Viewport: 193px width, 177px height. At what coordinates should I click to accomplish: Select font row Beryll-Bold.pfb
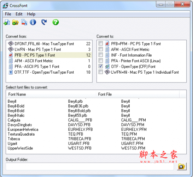pos(96,111)
